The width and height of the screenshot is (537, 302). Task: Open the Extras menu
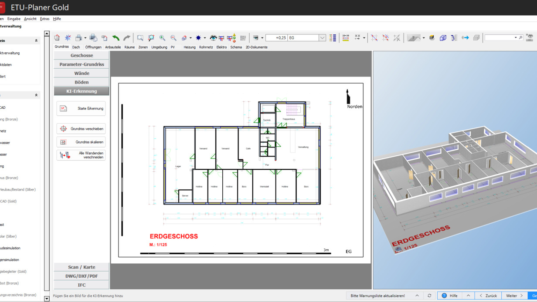click(x=44, y=19)
